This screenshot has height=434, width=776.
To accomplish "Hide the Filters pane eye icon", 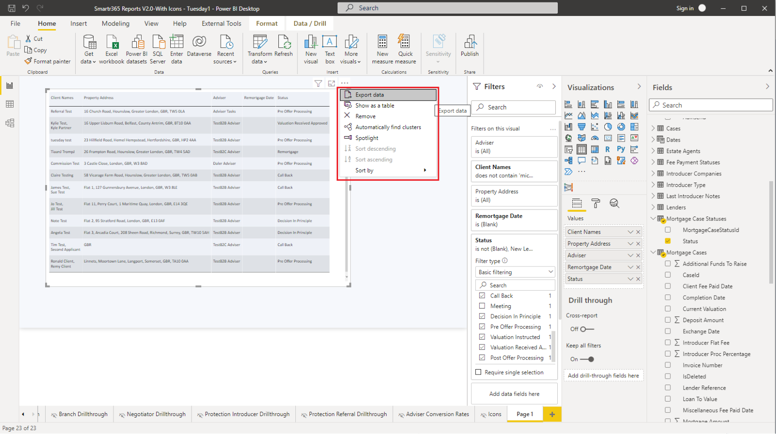I will (540, 86).
